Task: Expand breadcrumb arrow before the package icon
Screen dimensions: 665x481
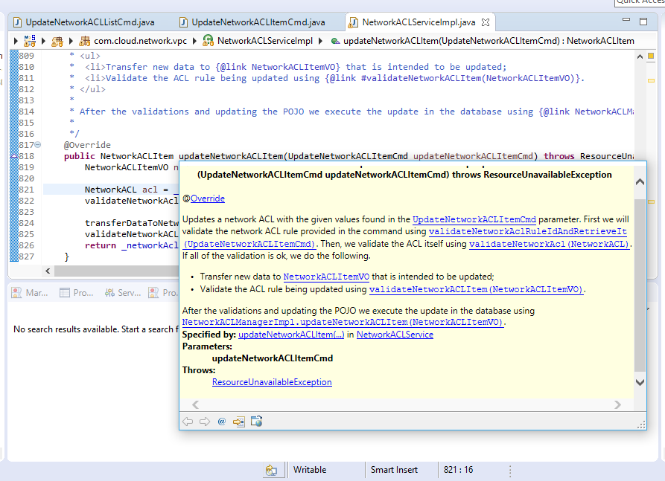Action: (71, 41)
